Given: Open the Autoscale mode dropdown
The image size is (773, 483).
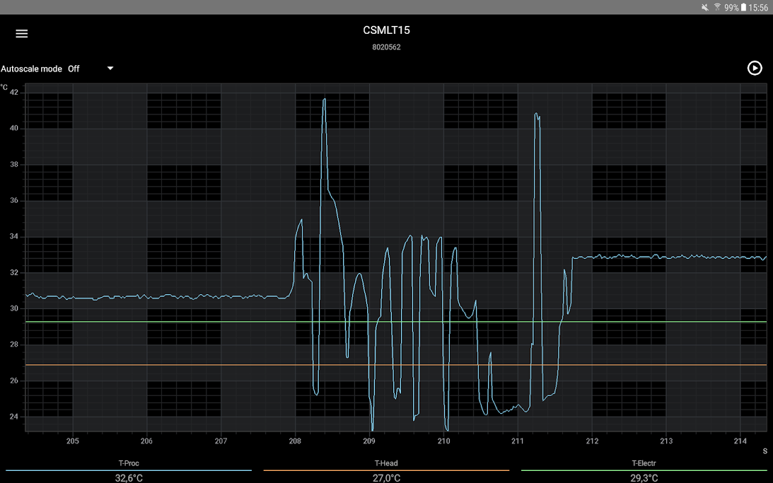Looking at the screenshot, I should pyautogui.click(x=91, y=69).
